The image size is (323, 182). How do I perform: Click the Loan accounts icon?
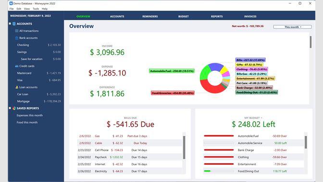(x=17, y=87)
